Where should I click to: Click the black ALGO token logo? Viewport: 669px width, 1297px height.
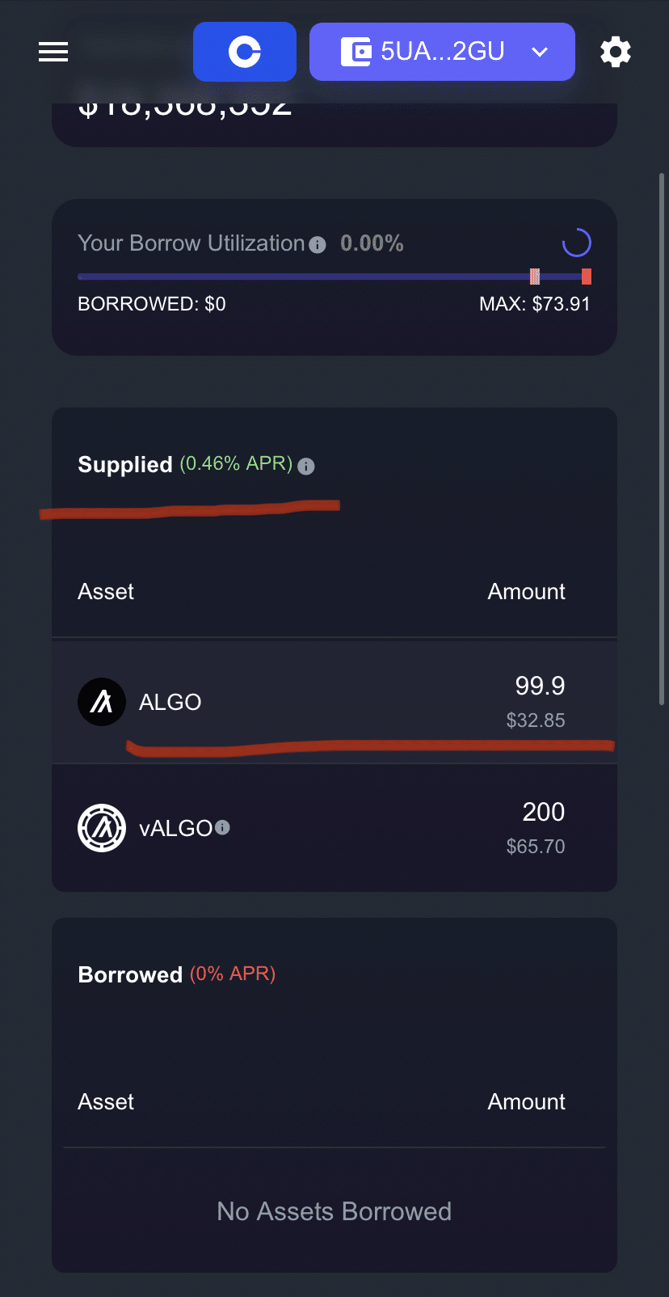pyautogui.click(x=102, y=702)
